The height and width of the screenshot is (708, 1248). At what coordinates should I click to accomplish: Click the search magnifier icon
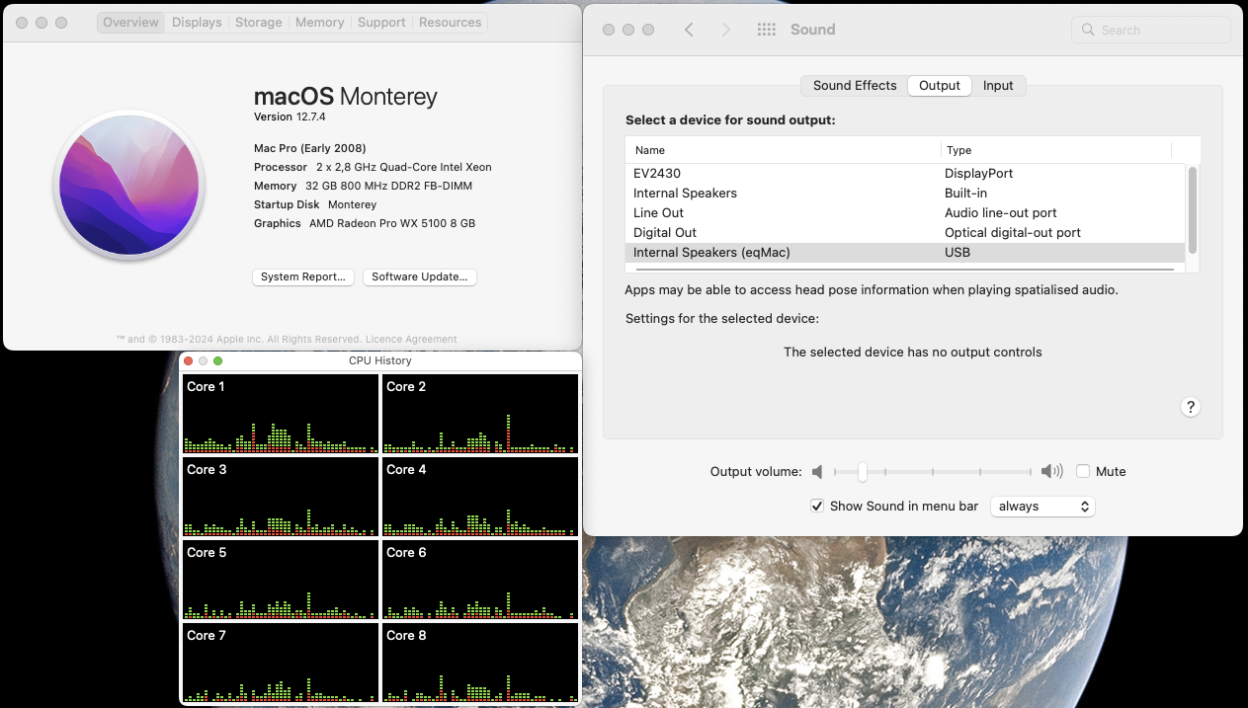(x=1088, y=30)
